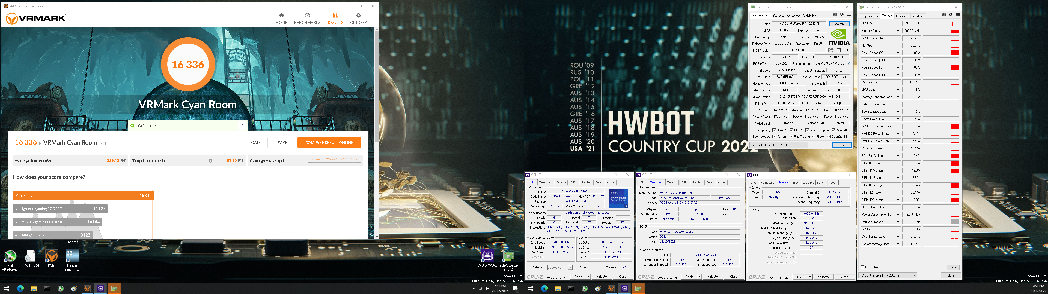Viewport: 1048px width, 294px height.
Task: Click VRMark results vertical scrollbar
Action: 376,133
